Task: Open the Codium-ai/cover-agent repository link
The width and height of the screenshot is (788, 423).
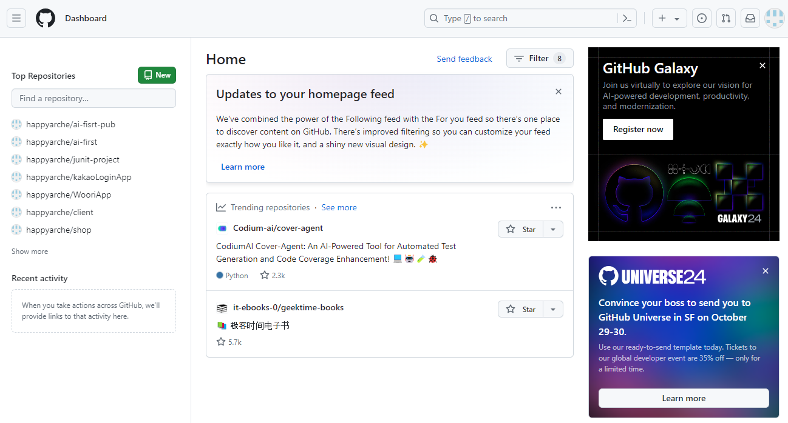Action: click(278, 228)
